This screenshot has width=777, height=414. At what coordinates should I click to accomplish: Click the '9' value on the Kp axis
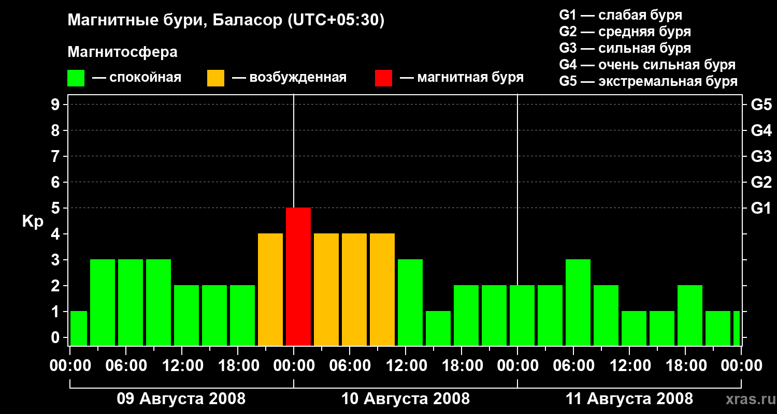click(56, 105)
